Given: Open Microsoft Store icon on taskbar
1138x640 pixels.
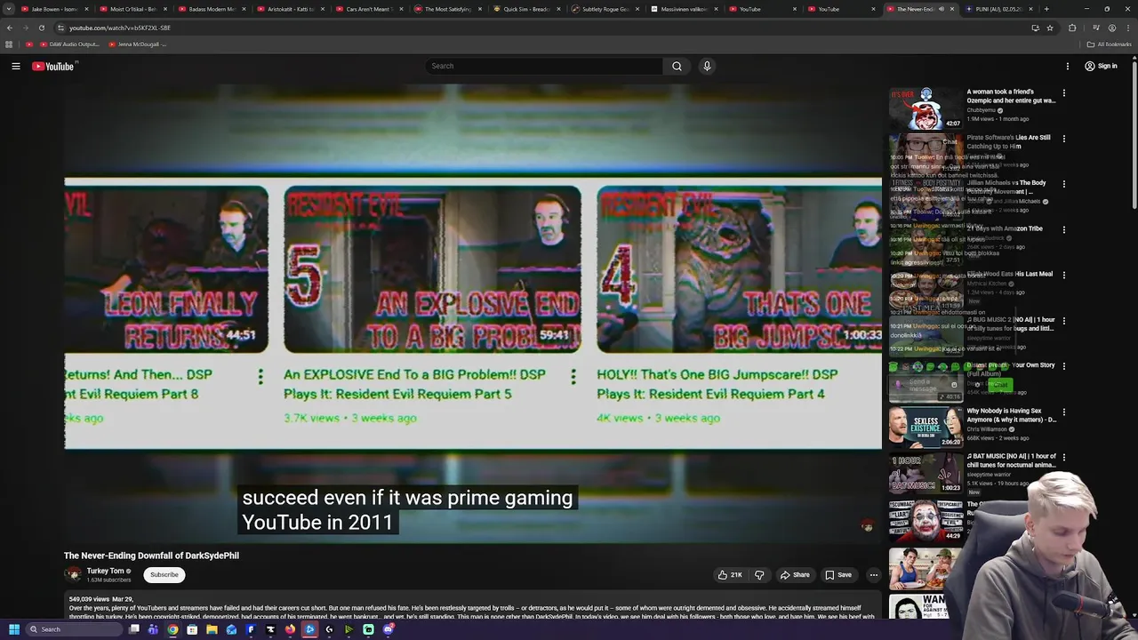Looking at the screenshot, I should click(x=192, y=629).
